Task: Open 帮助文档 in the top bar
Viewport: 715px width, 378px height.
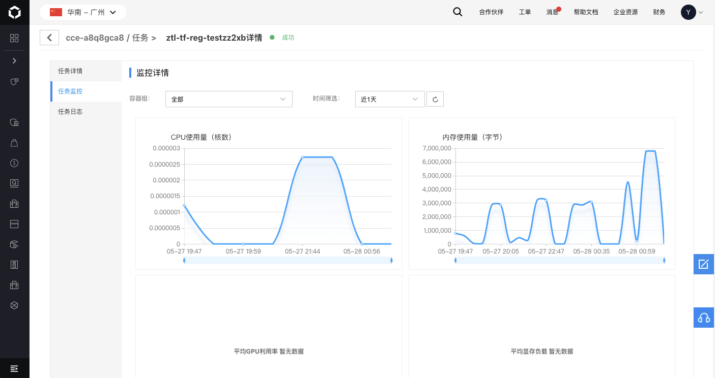Action: point(586,12)
